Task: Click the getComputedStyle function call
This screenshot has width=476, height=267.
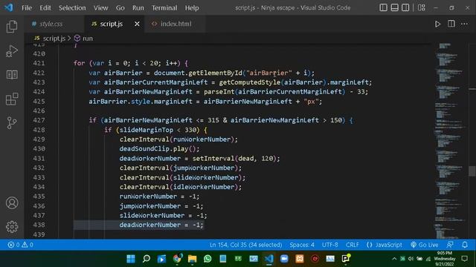Action: coord(250,82)
